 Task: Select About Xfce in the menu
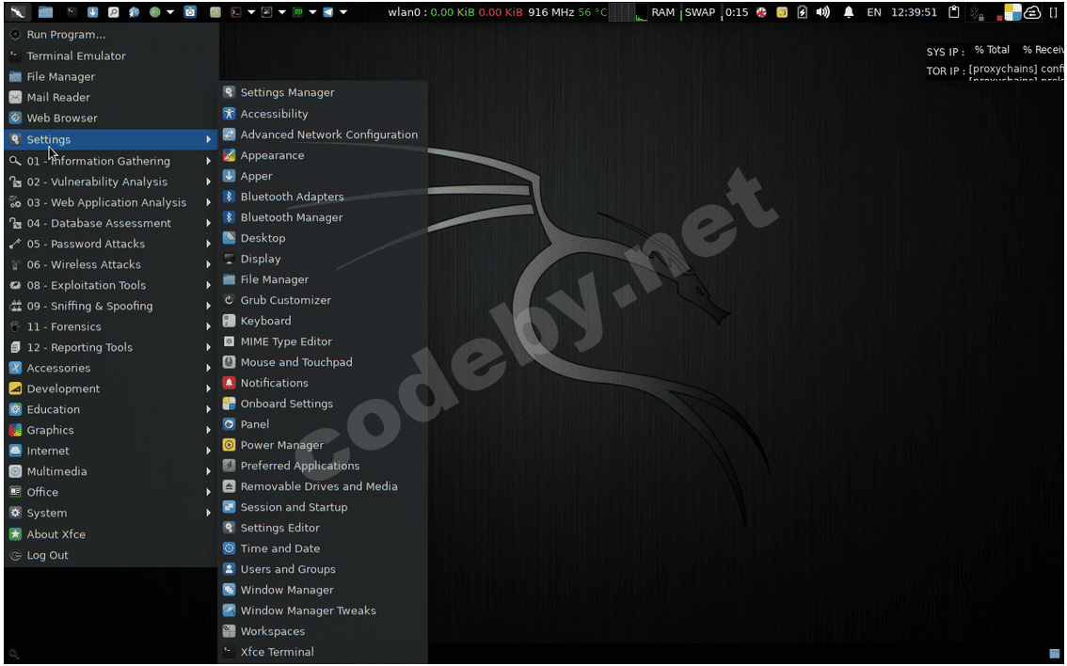(x=111, y=534)
